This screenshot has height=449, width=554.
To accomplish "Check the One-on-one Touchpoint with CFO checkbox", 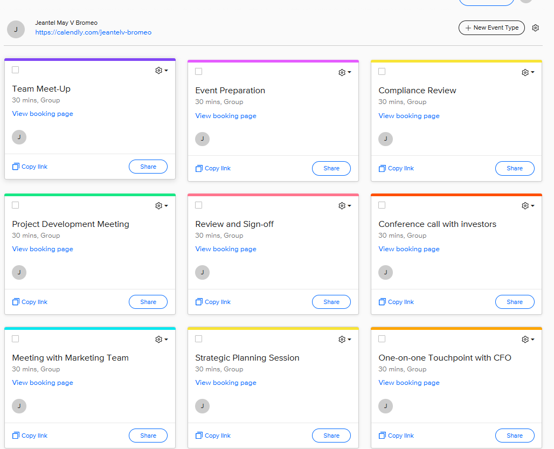I will click(382, 339).
